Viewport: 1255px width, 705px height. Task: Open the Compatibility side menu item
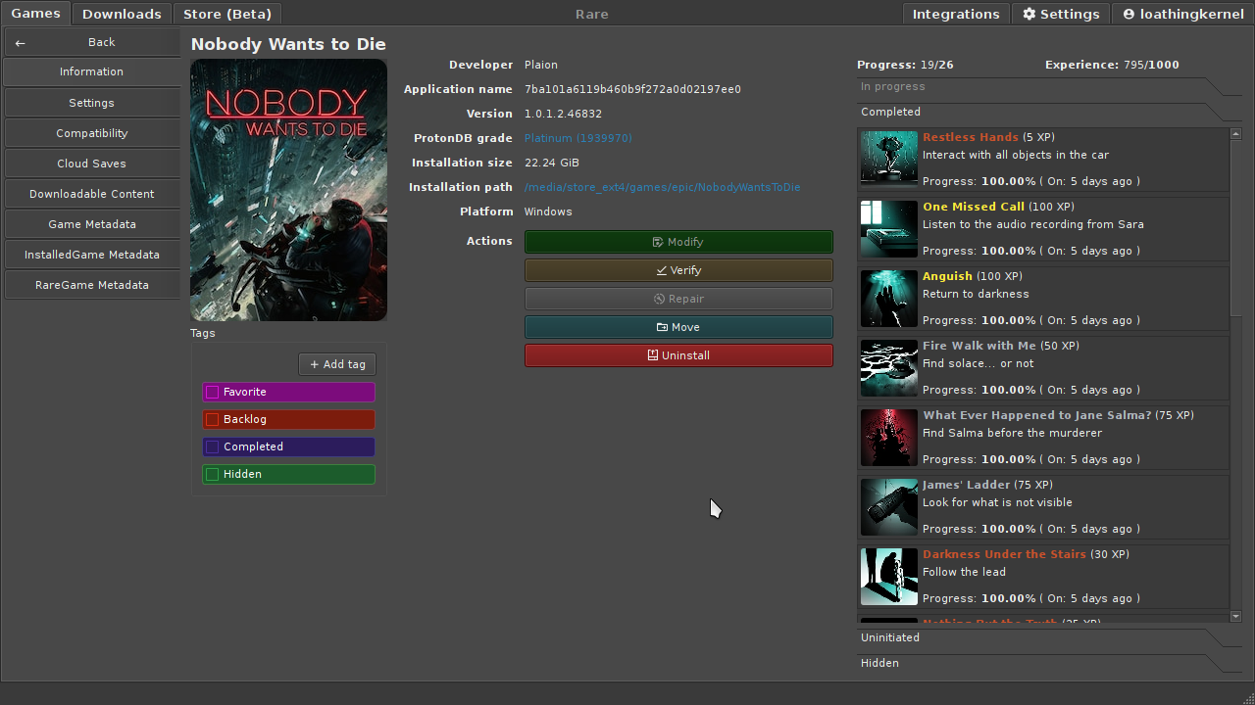(x=91, y=133)
